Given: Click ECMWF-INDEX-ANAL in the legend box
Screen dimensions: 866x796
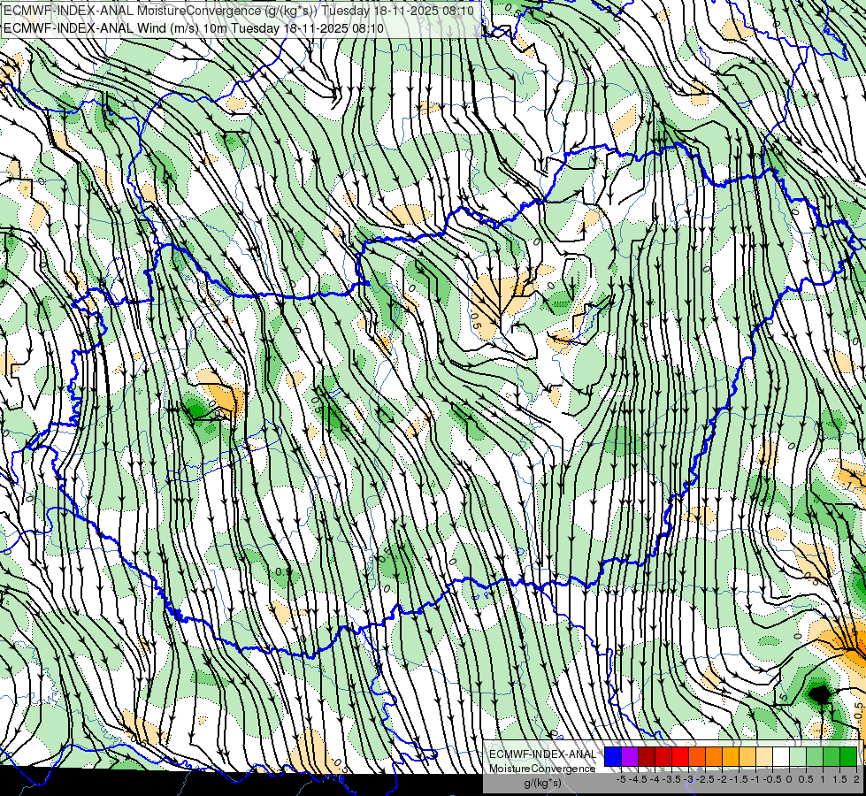Looking at the screenshot, I should pyautogui.click(x=542, y=754).
